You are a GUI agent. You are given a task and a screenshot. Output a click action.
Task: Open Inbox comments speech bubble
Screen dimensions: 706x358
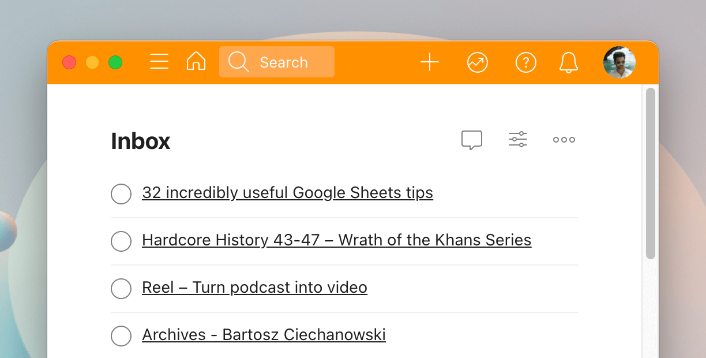point(472,140)
